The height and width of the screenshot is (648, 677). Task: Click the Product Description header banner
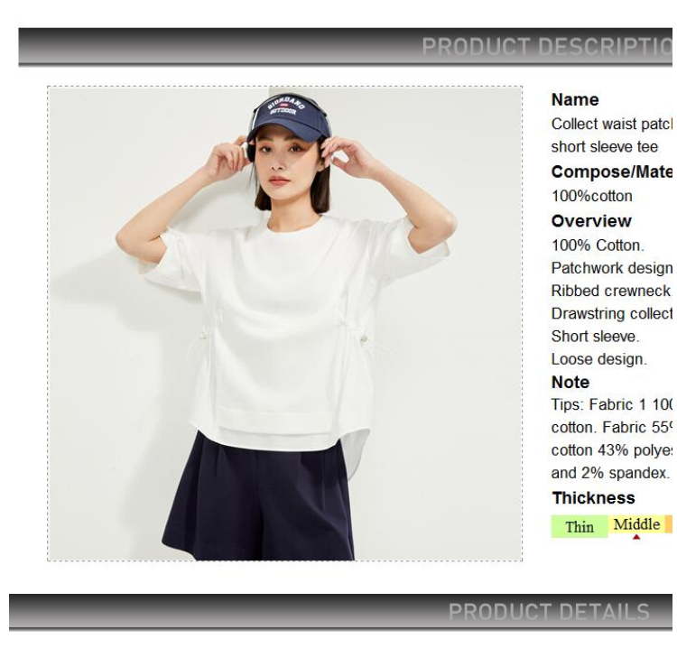point(345,47)
